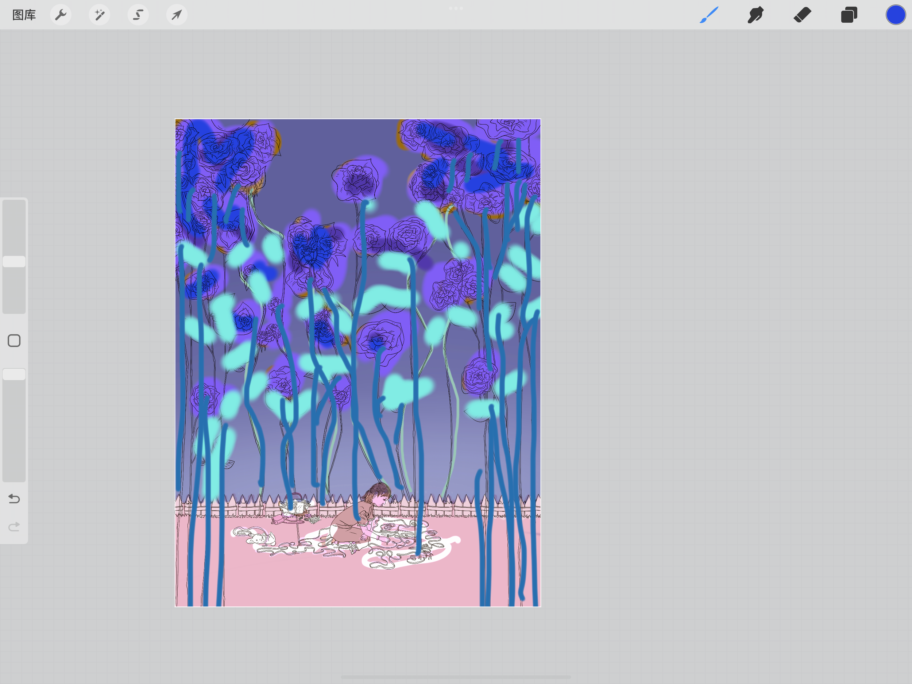This screenshot has width=912, height=684.
Task: Click the brush opacity slider handle
Action: [14, 374]
